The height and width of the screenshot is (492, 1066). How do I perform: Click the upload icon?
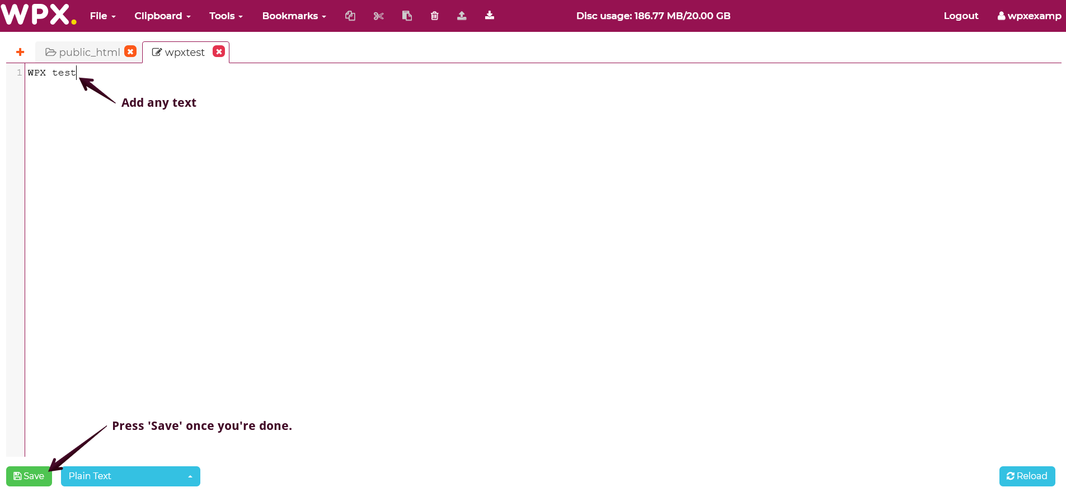[x=462, y=16]
